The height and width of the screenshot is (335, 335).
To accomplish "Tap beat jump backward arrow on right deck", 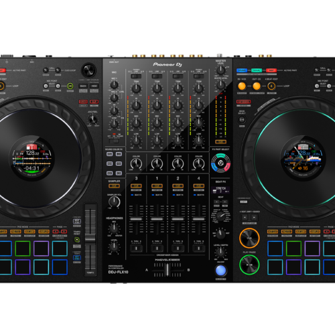I will (x=245, y=217).
